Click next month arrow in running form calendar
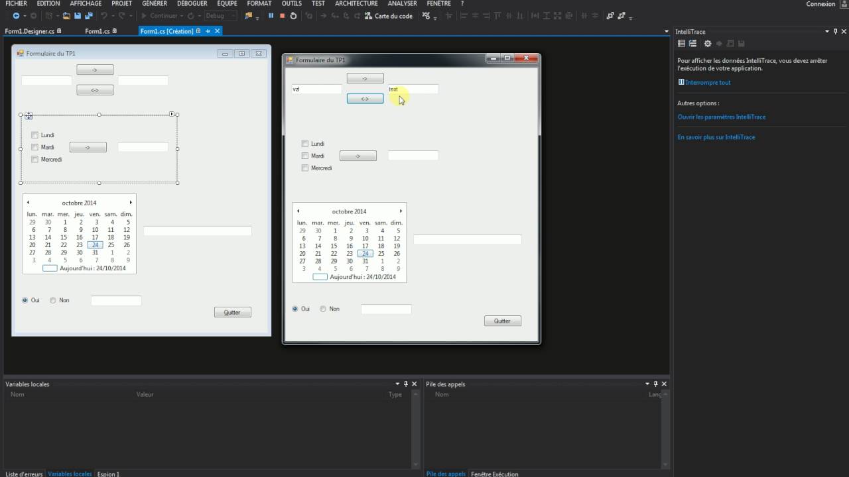The width and height of the screenshot is (849, 477). click(x=401, y=211)
